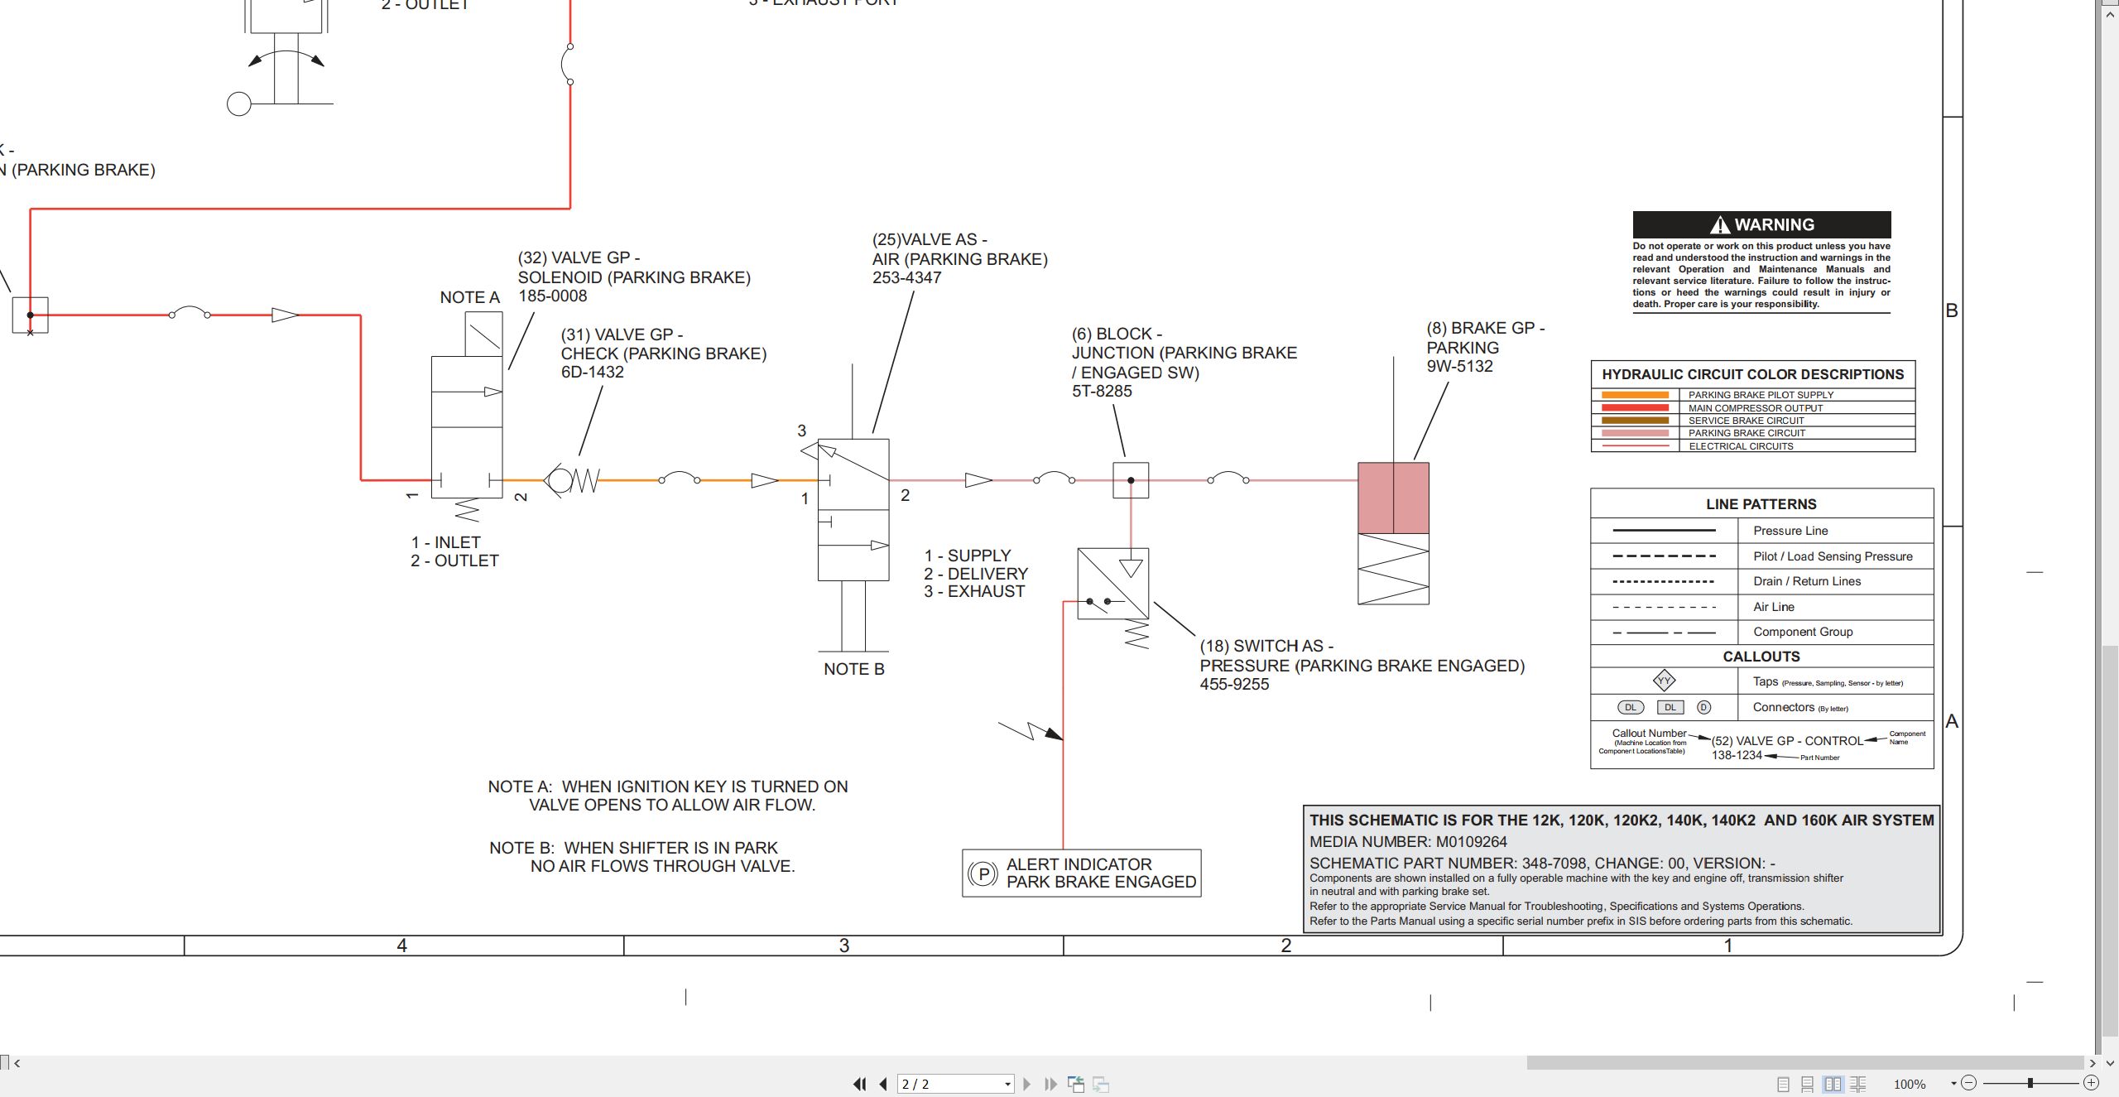Click the MEDIA NUMBER: M0109264 line
Viewport: 2119px width, 1097px height.
(1408, 842)
